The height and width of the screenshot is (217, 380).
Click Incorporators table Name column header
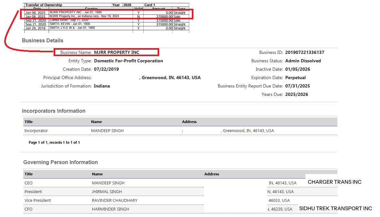[97, 122]
